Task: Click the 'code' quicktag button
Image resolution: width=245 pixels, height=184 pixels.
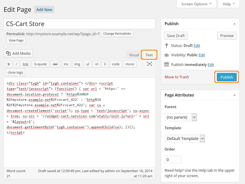Action: click(116, 64)
